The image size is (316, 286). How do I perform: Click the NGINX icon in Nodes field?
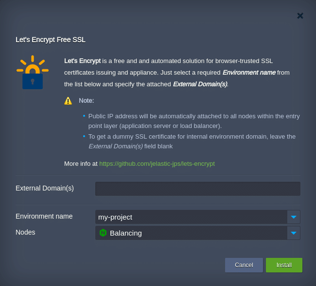pos(103,233)
